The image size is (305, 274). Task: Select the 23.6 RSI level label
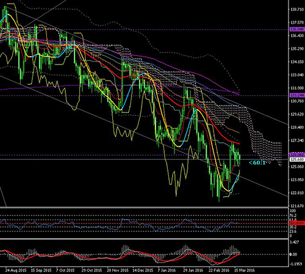point(293,231)
